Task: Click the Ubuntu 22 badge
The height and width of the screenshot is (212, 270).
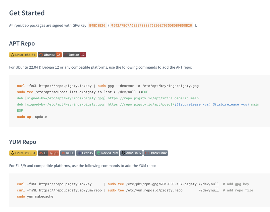Action: coord(50,55)
